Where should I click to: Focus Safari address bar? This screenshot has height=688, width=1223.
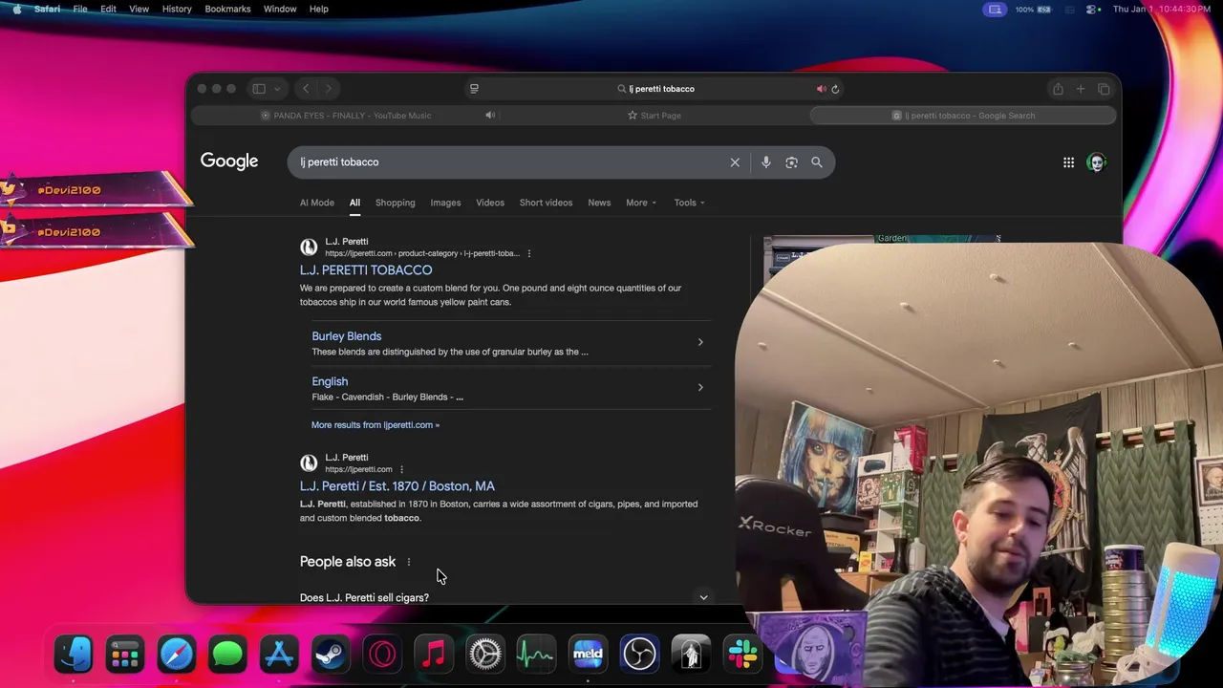(655, 89)
